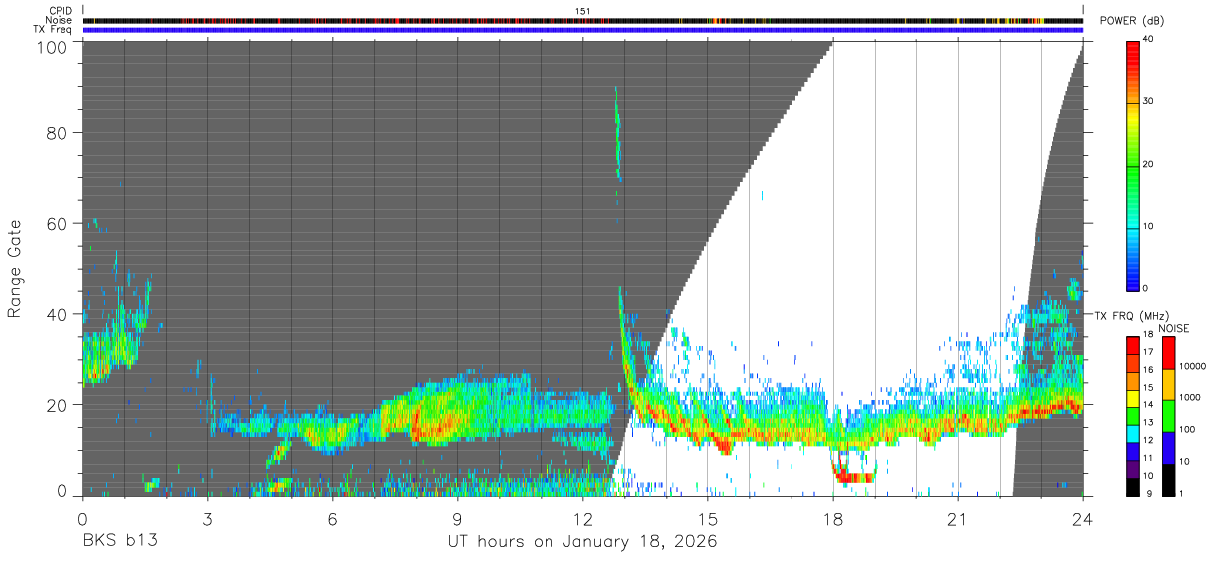Click the 80 tick on Range Gate axis
The image size is (1218, 562).
coord(56,133)
